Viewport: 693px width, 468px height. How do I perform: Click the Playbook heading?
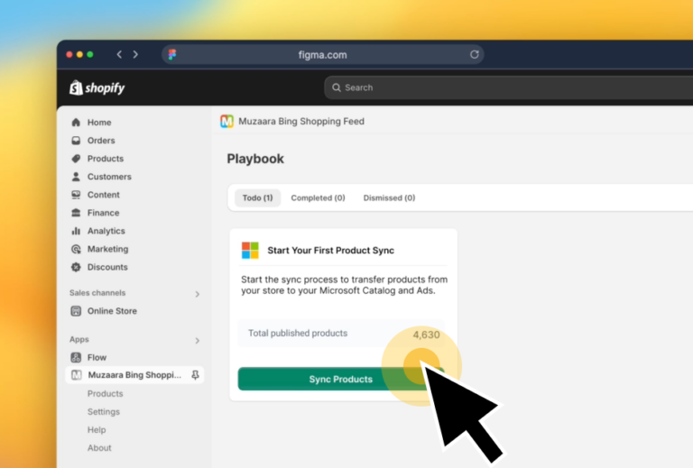pos(255,159)
